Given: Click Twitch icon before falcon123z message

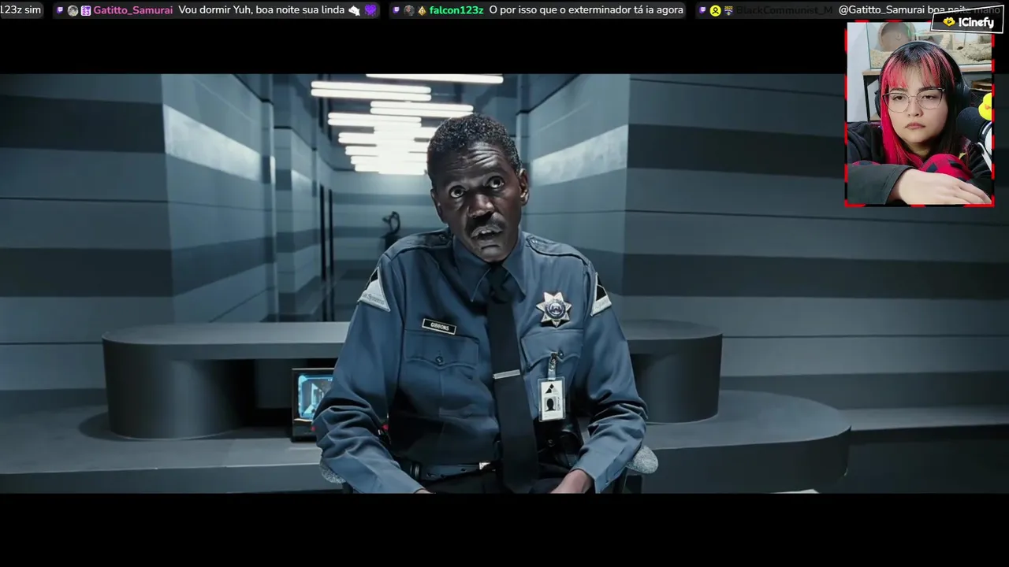Looking at the screenshot, I should click(397, 10).
